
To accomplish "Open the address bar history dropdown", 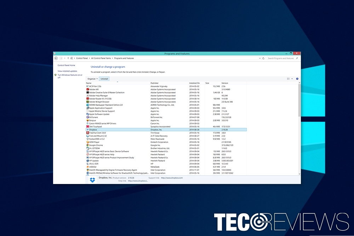I will pyautogui.click(x=259, y=58).
